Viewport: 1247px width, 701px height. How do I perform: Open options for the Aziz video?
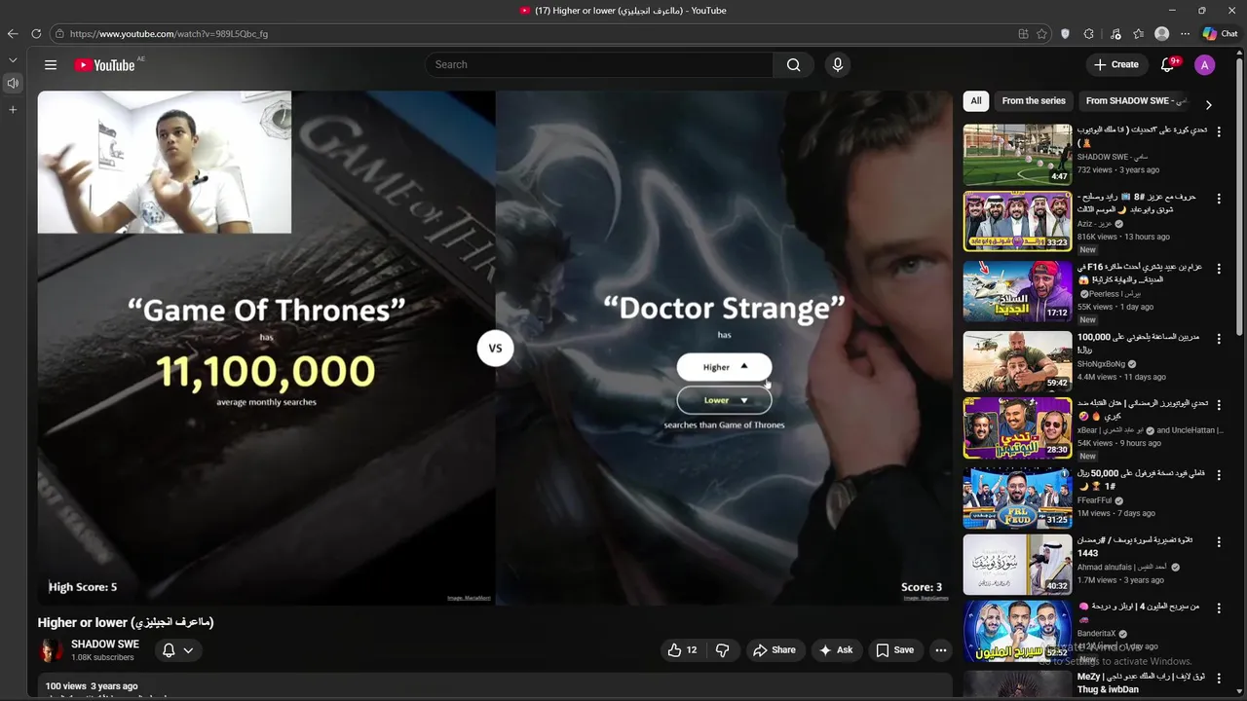1218,199
